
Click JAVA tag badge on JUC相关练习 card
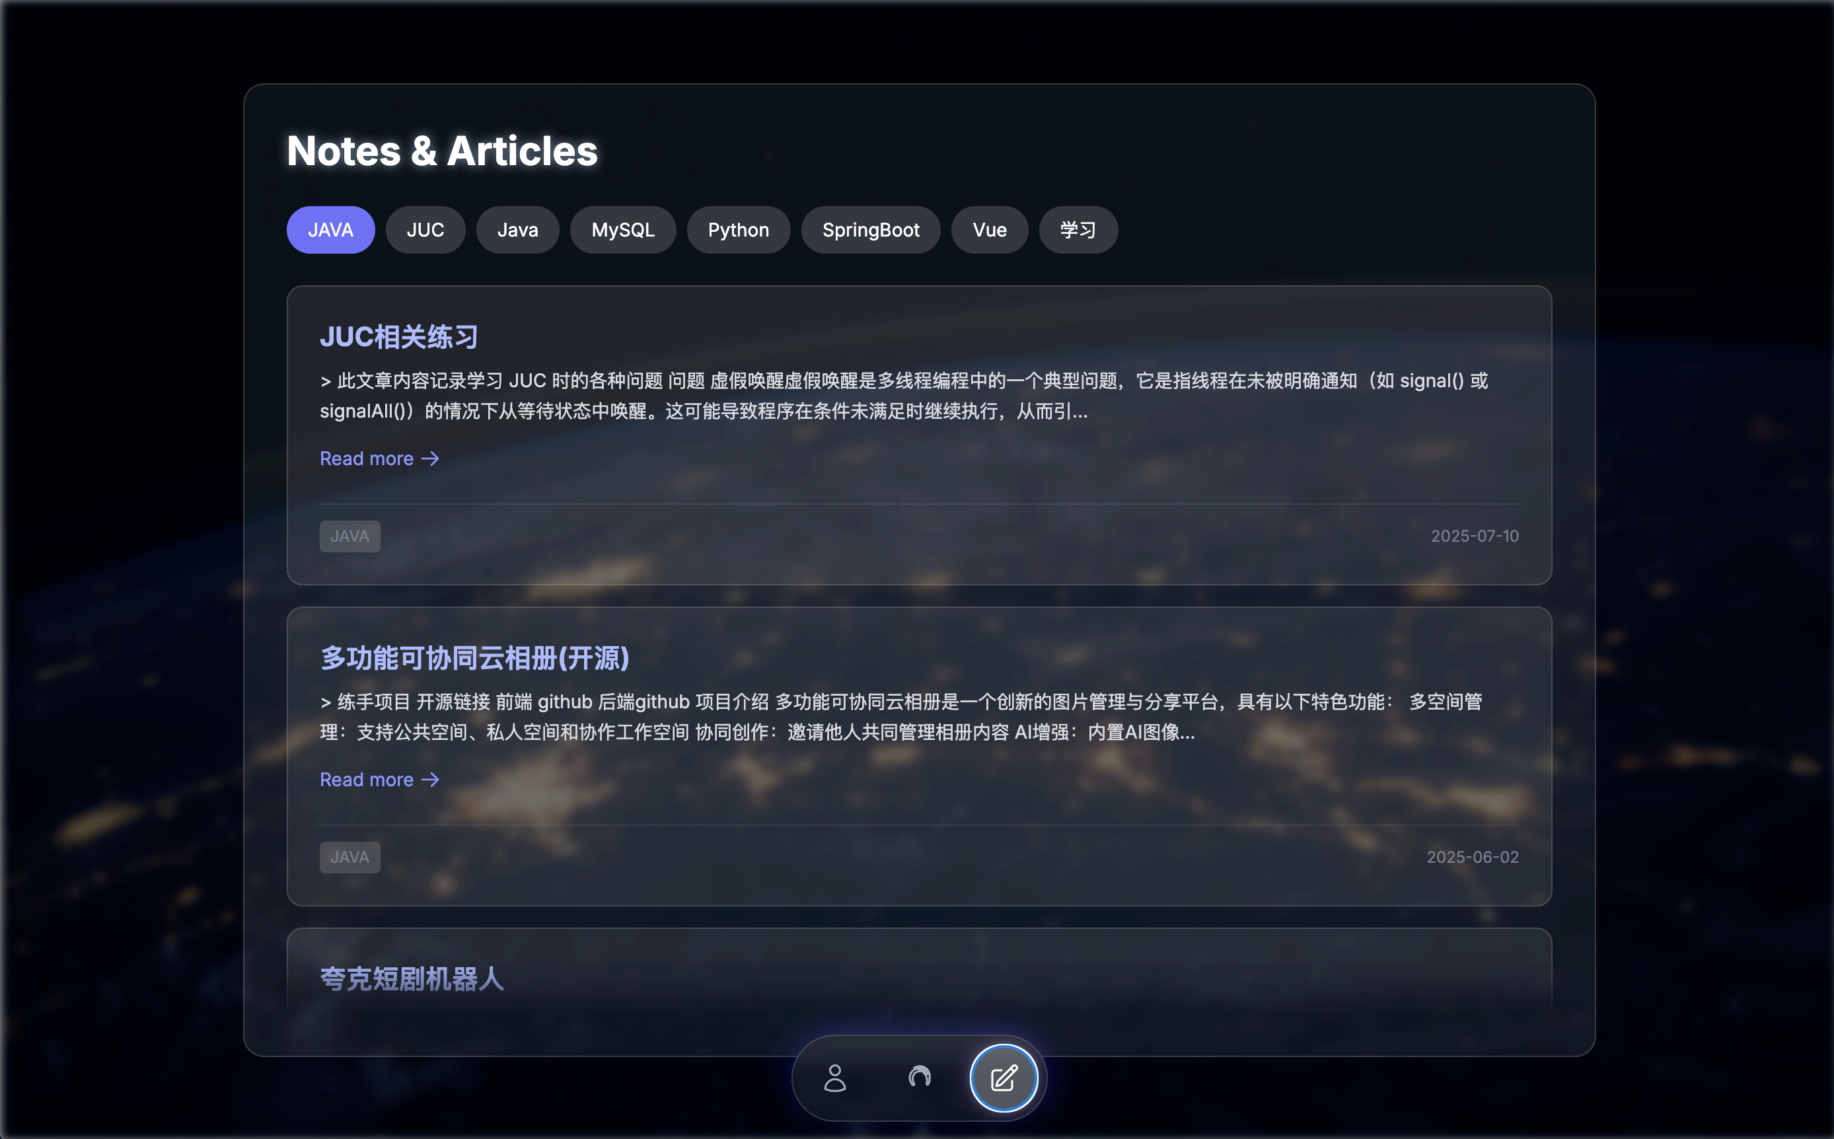point(349,536)
